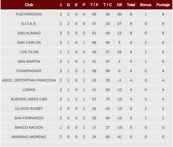Click the LOMAS club name

coord(29,90)
